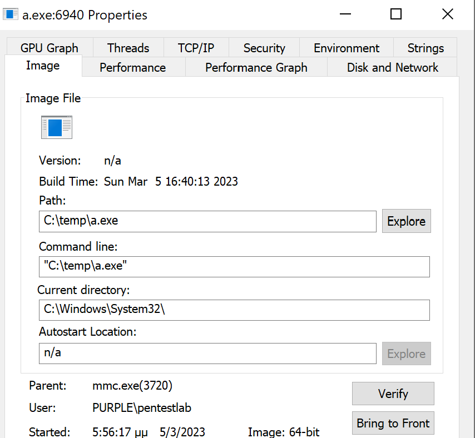Focus the Command line text field
The image size is (475, 438).
click(234, 266)
